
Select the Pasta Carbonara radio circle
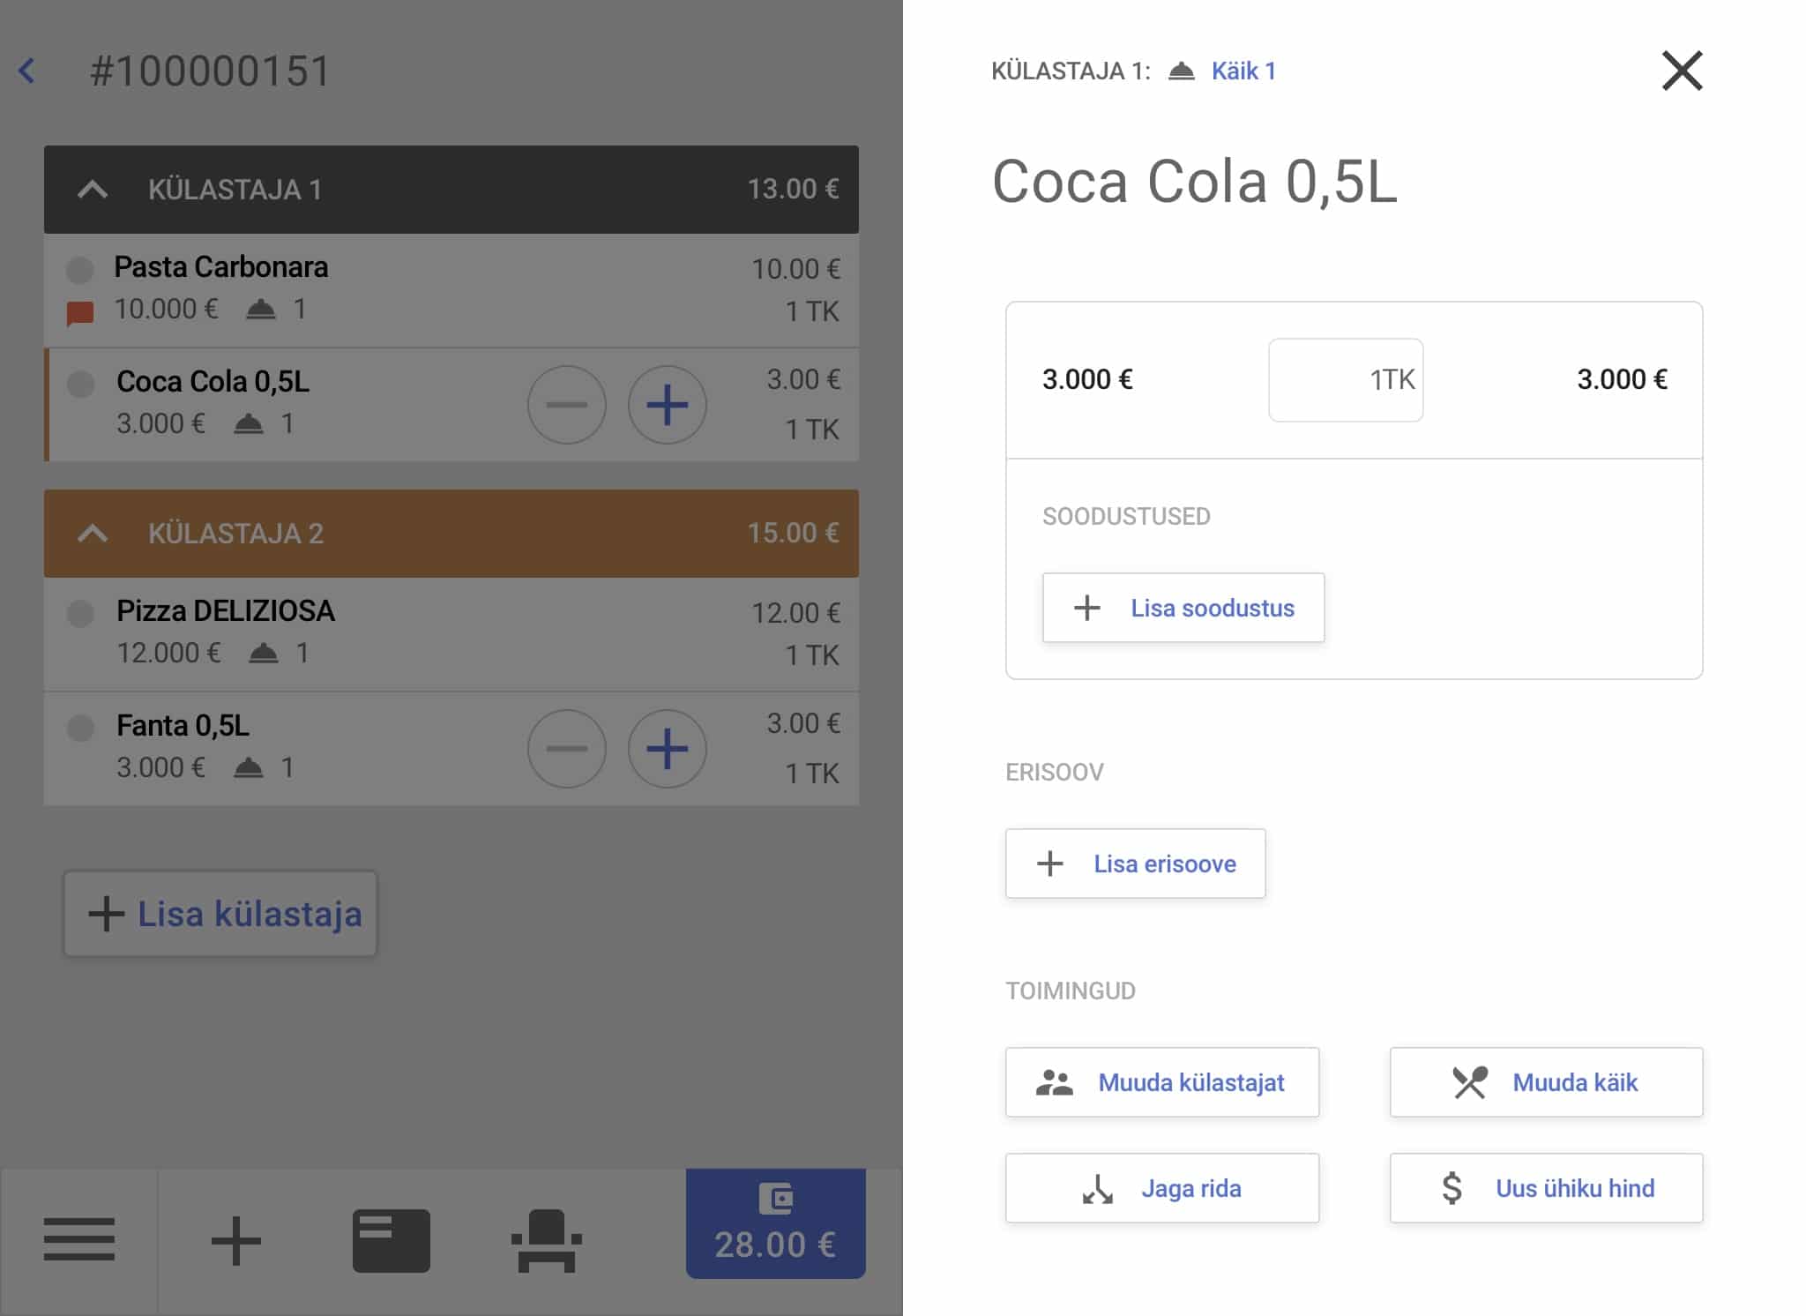[x=80, y=269]
